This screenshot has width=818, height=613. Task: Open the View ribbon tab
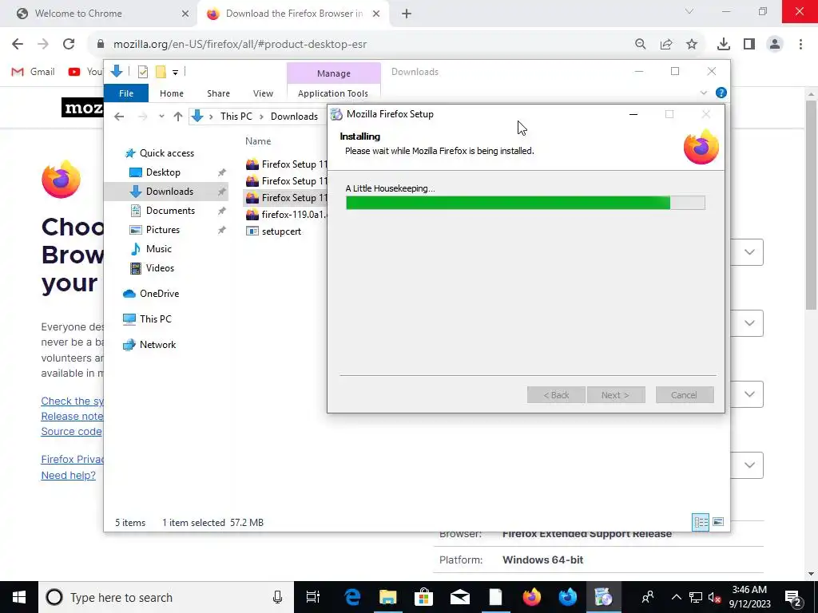263,93
